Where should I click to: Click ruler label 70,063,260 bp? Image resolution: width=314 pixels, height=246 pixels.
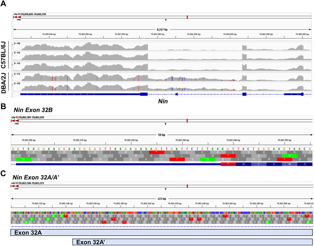229,203
